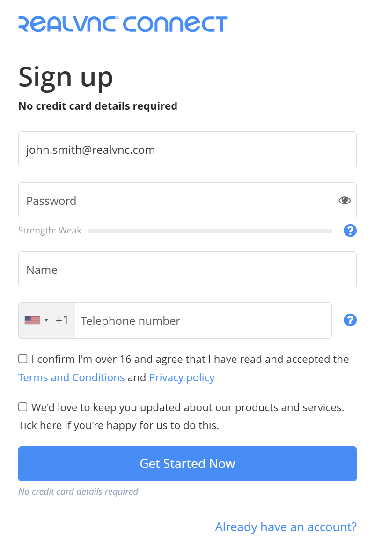Click the RealVNC Connect logo
The width and height of the screenshot is (382, 542).
coord(123,24)
